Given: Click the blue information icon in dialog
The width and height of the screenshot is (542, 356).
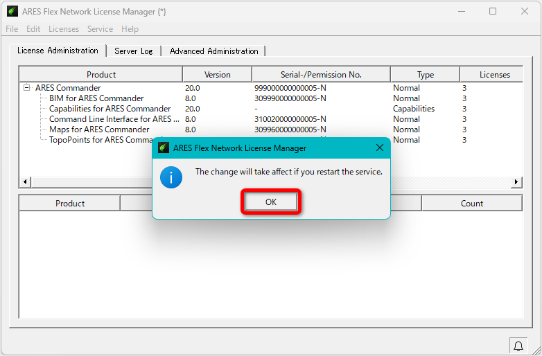Looking at the screenshot, I should (x=171, y=177).
